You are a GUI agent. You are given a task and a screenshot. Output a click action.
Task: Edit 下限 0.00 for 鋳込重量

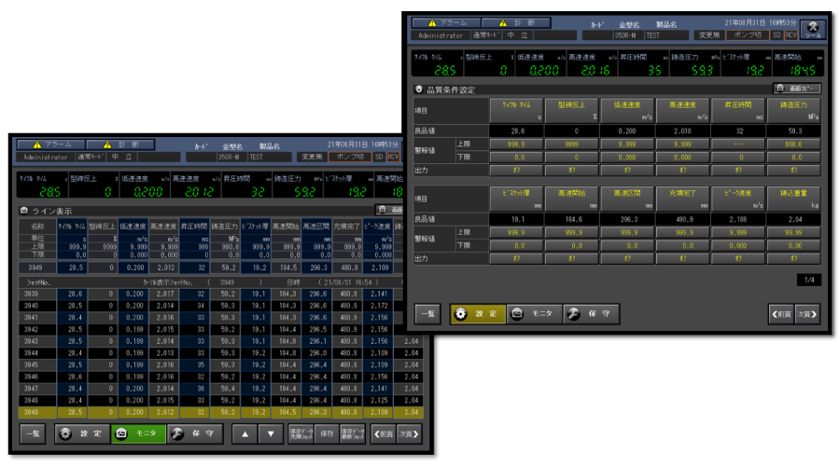click(794, 246)
